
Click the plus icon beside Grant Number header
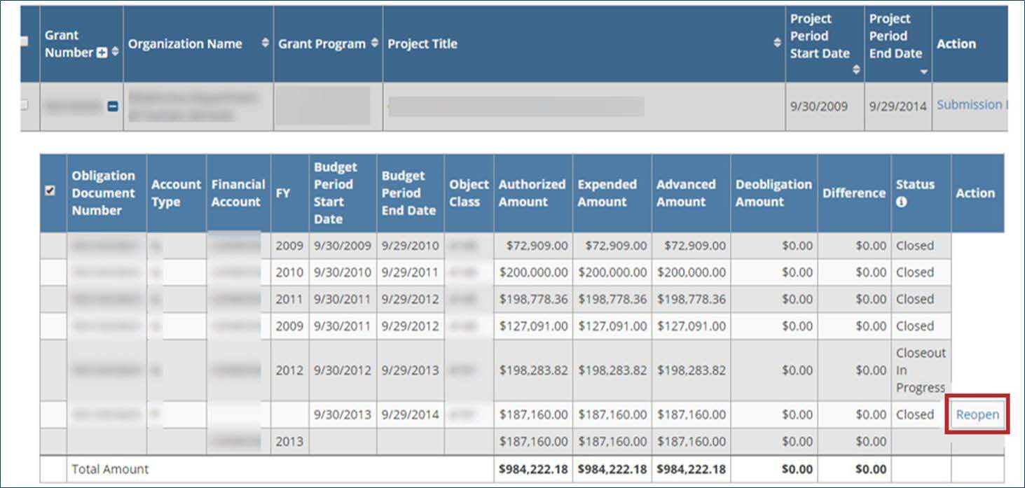pyautogui.click(x=102, y=53)
